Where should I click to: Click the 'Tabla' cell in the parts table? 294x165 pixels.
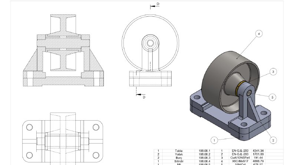coord(179,151)
